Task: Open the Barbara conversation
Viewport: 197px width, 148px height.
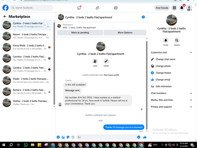Action: coord(27,92)
